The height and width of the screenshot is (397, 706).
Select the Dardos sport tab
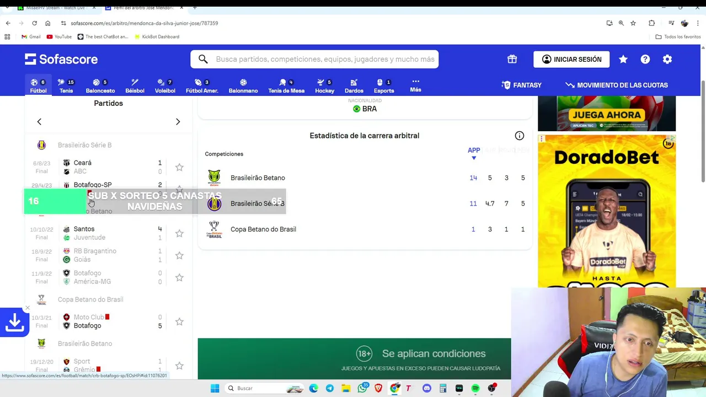[354, 85]
